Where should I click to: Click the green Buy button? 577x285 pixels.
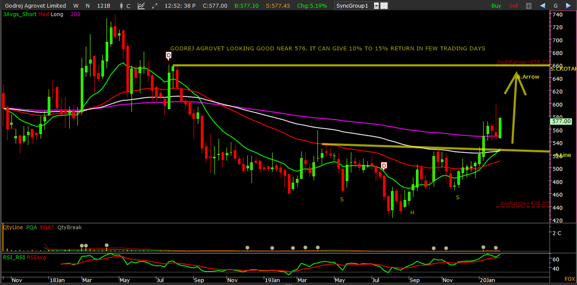(496, 6)
